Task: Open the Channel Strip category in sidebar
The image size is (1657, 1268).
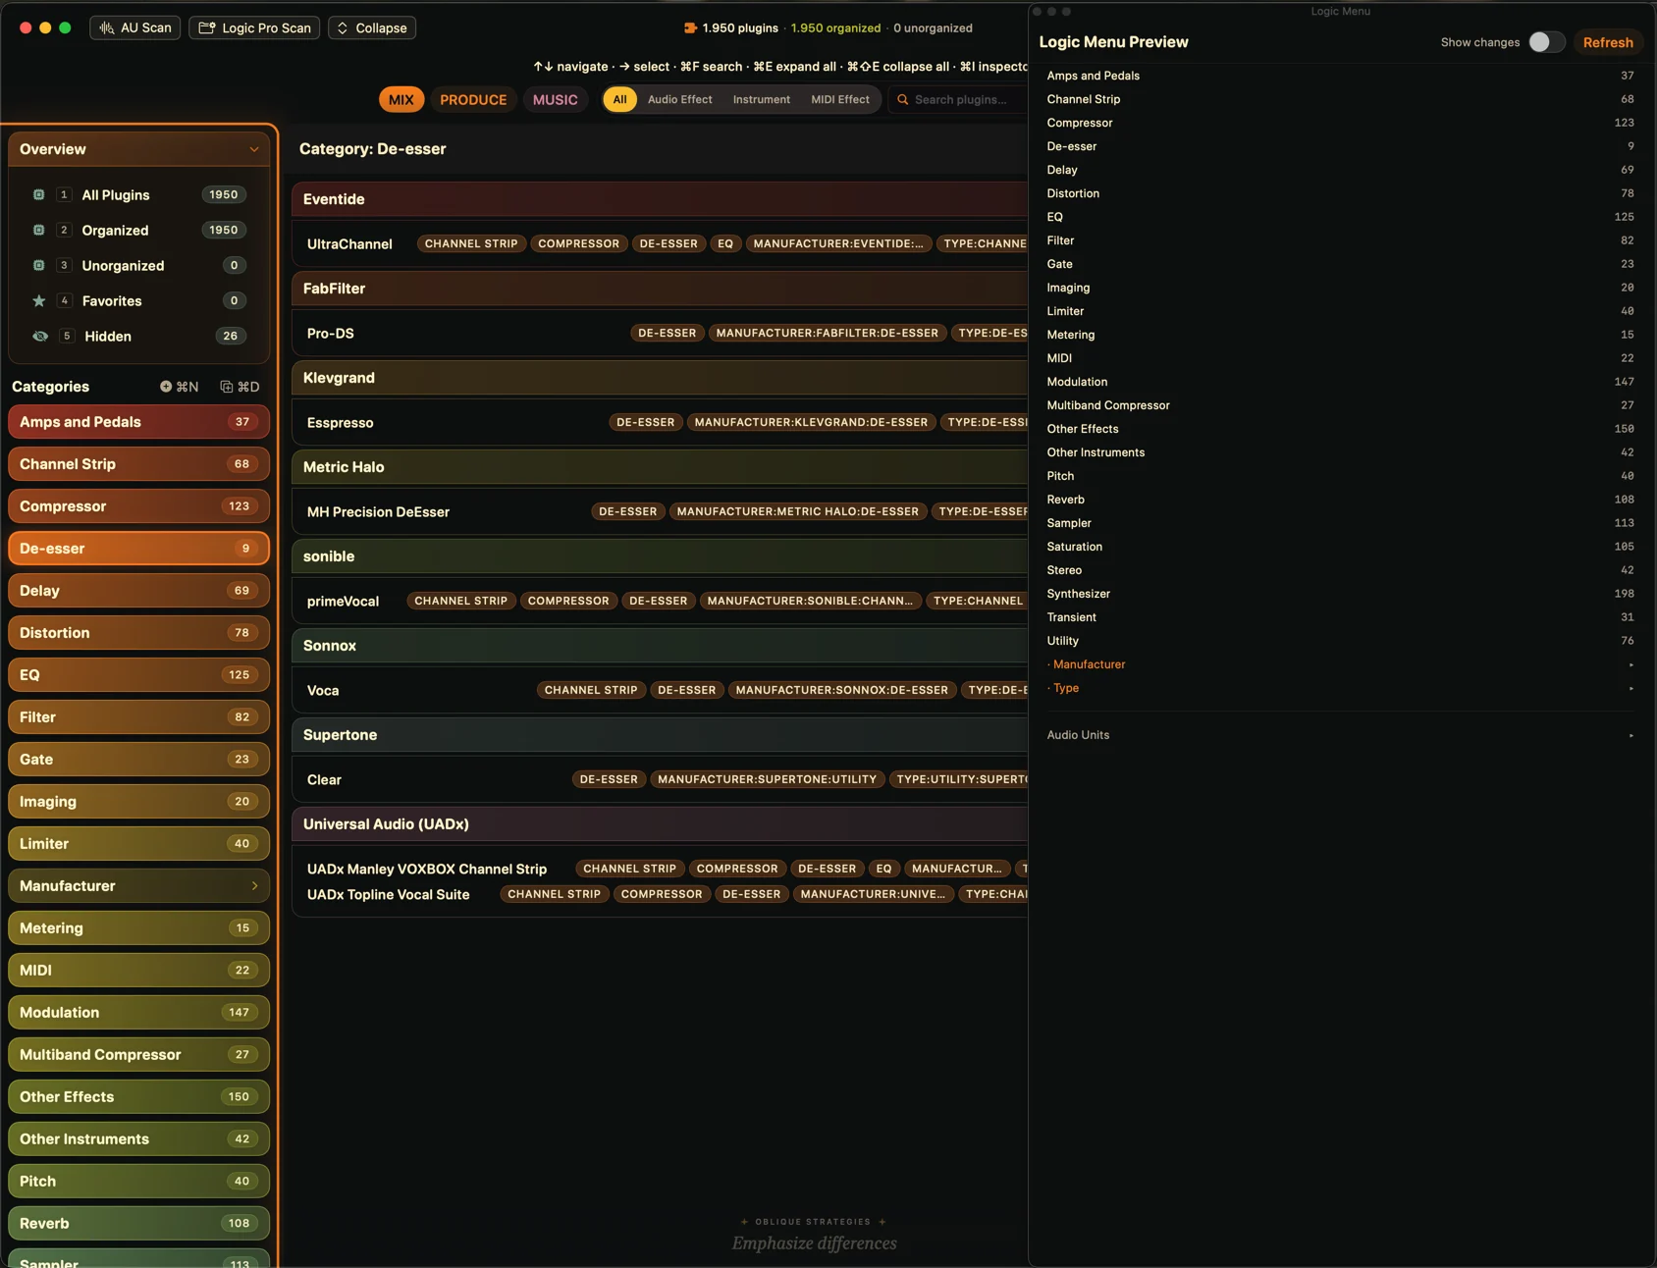Action: pyautogui.click(x=138, y=464)
